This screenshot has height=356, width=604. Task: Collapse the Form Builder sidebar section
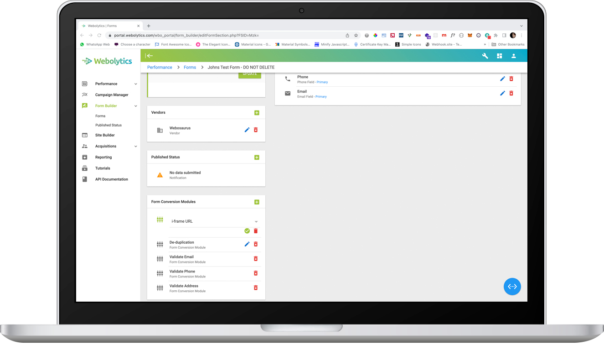tap(135, 105)
